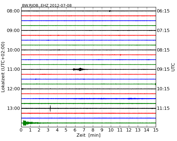Click the 09:15 UTC label
Screen dimensions: 177x141
pos(163,69)
